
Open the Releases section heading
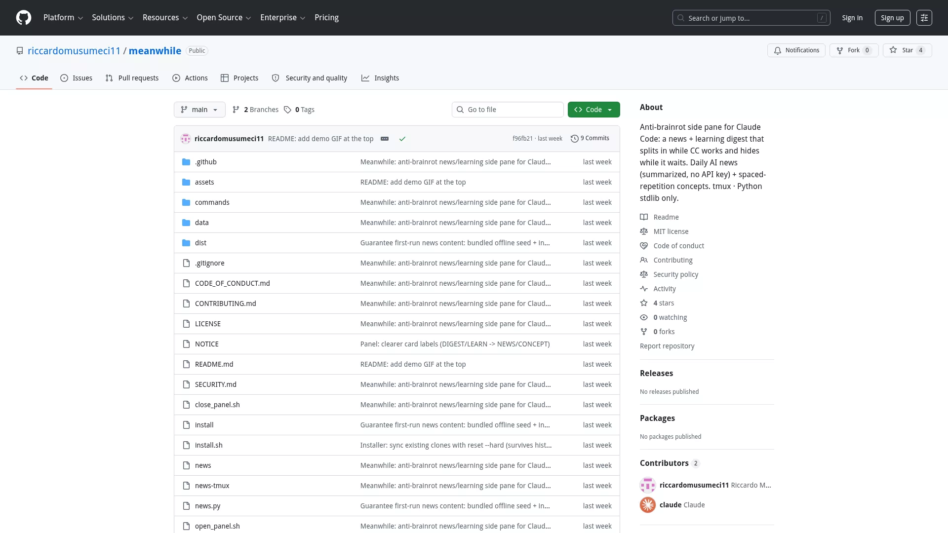(x=656, y=374)
